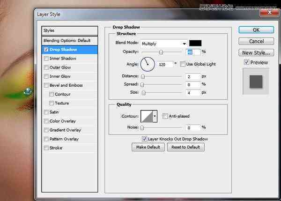Enable the Inner Glow checkbox
The height and width of the screenshot is (201, 281).
tap(46, 76)
